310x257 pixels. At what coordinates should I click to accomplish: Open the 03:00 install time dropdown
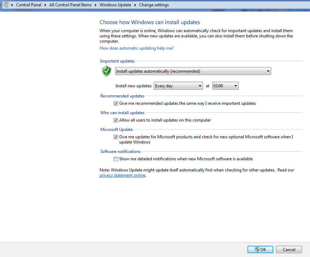pos(225,86)
